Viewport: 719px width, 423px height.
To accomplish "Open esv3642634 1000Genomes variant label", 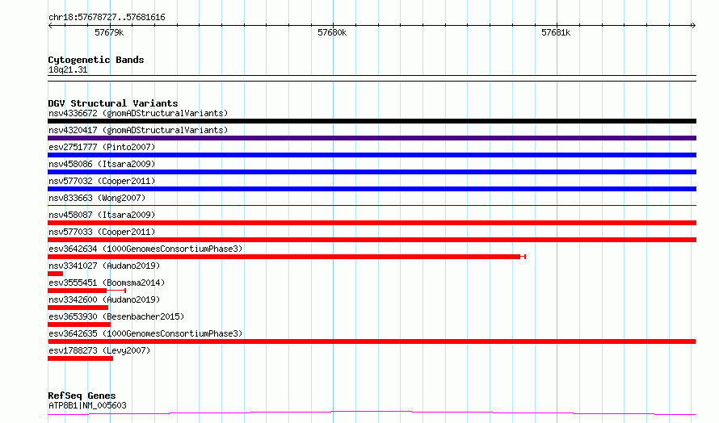I will pos(145,249).
